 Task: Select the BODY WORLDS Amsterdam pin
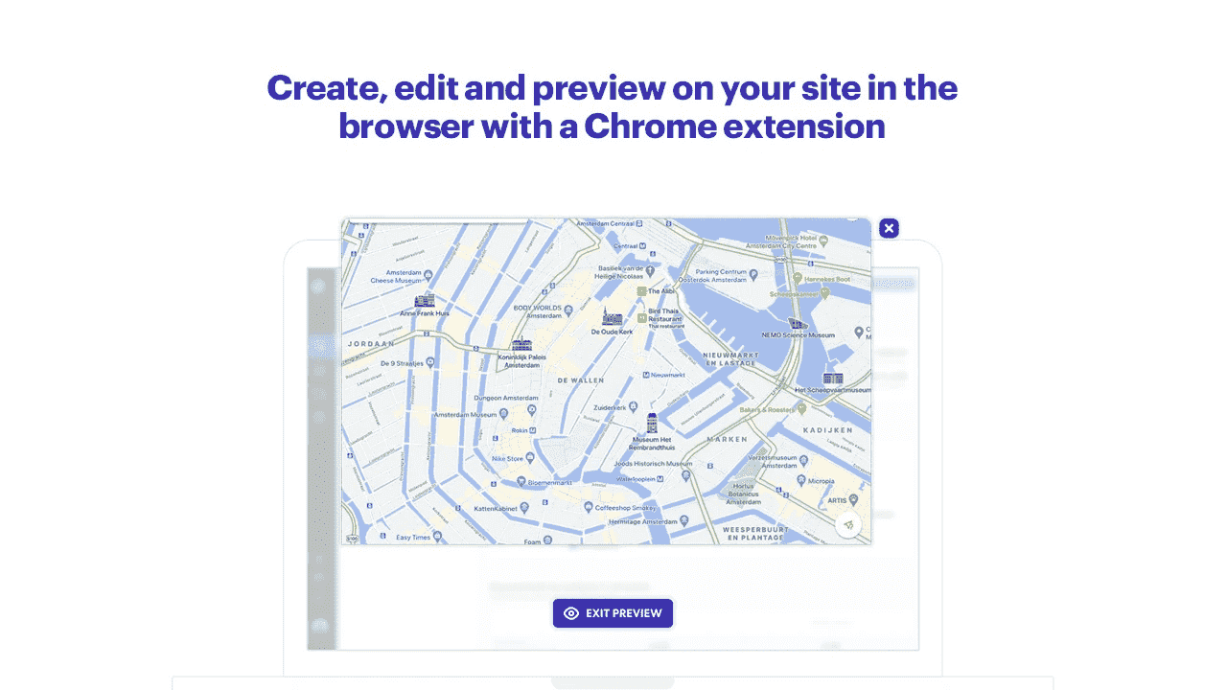click(568, 310)
